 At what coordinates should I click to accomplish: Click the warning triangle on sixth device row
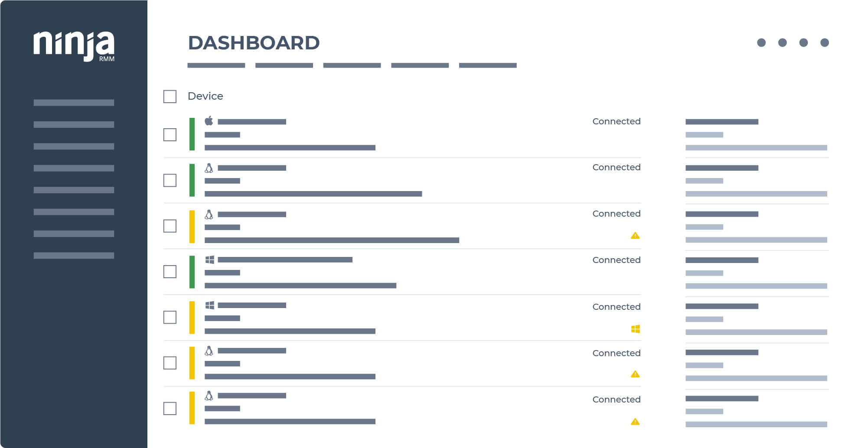(635, 374)
